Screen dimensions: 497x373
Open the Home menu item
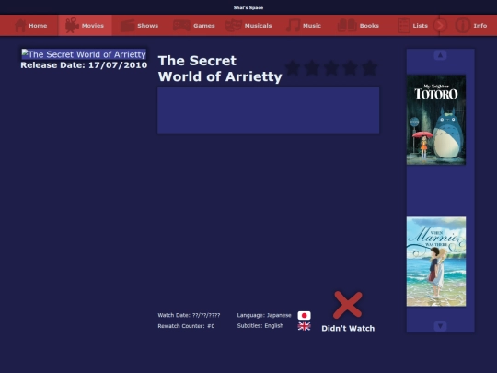(38, 26)
